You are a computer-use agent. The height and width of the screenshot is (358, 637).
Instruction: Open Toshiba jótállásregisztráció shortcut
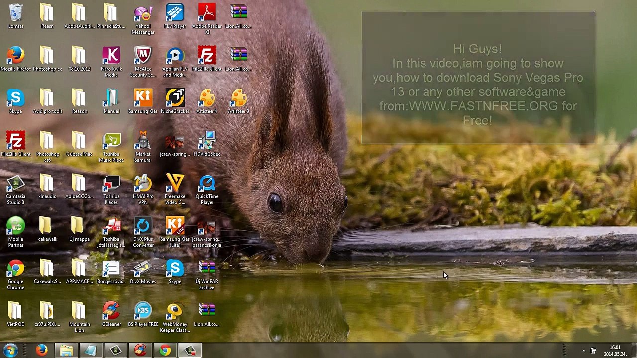(x=111, y=232)
